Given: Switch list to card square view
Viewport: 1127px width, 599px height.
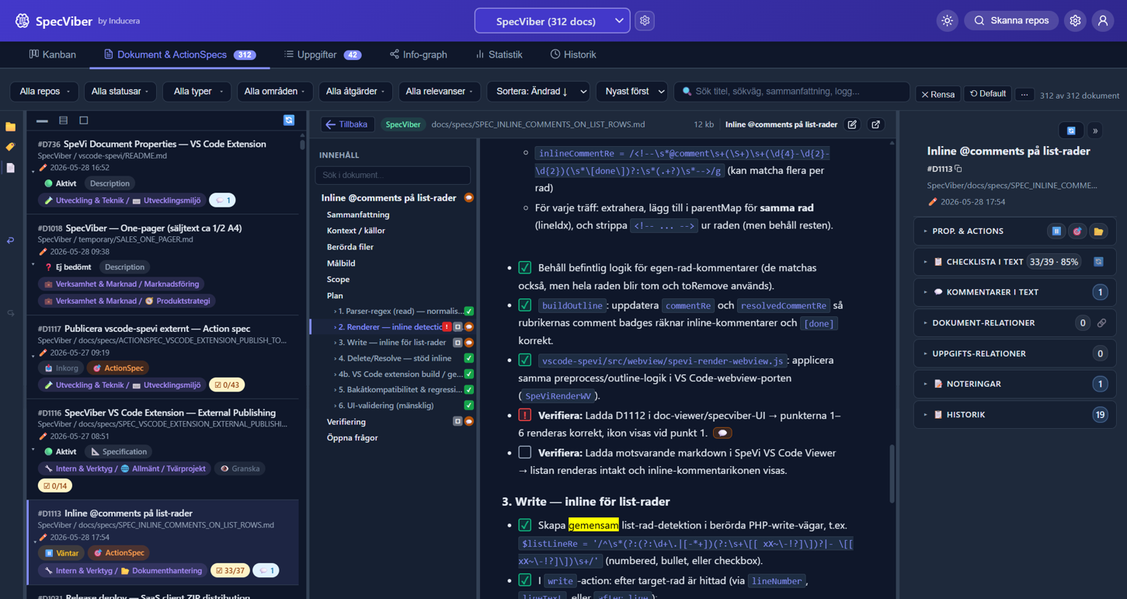Looking at the screenshot, I should click(84, 120).
